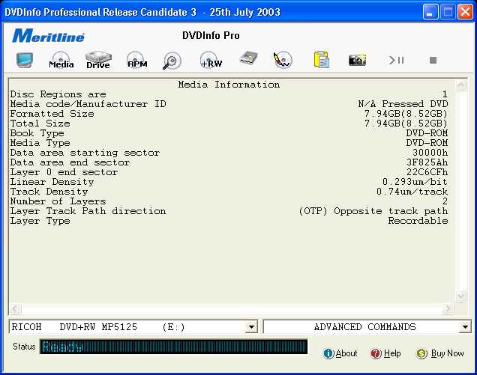Click the '0.293um/bit' value
The image size is (477, 375).
point(415,182)
